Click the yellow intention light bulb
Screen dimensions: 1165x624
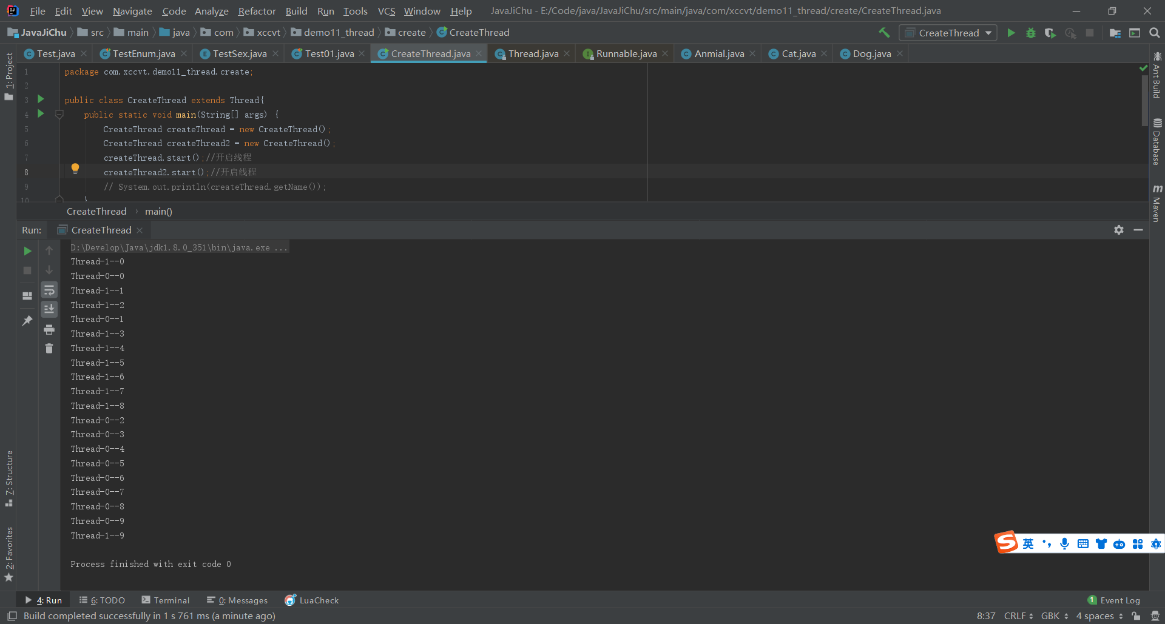(75, 169)
